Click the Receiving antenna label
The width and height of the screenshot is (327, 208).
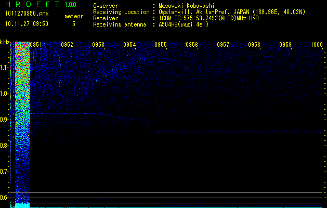click(120, 24)
